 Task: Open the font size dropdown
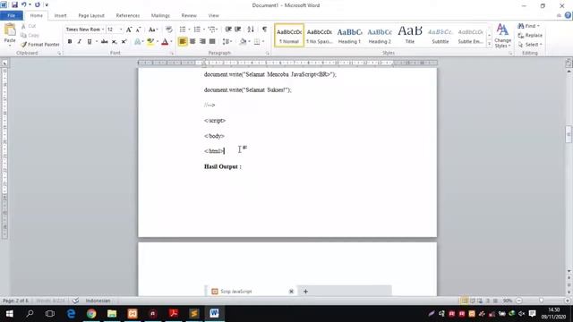click(x=121, y=30)
